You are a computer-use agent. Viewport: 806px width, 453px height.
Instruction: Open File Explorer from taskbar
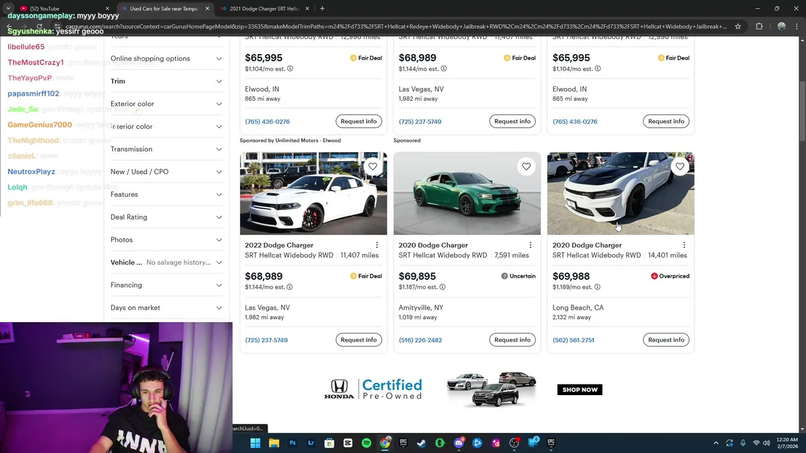pyautogui.click(x=274, y=443)
